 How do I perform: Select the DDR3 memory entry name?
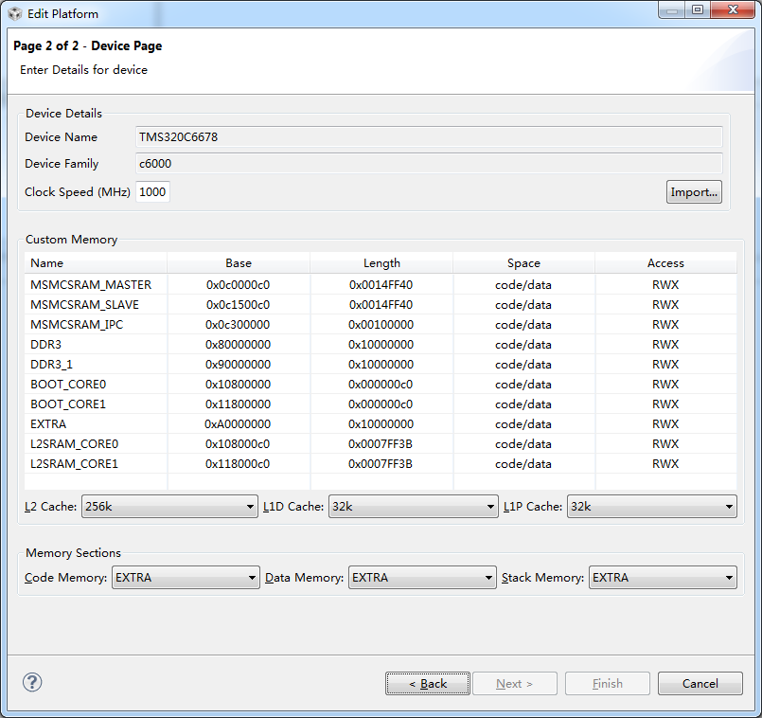[x=45, y=345]
